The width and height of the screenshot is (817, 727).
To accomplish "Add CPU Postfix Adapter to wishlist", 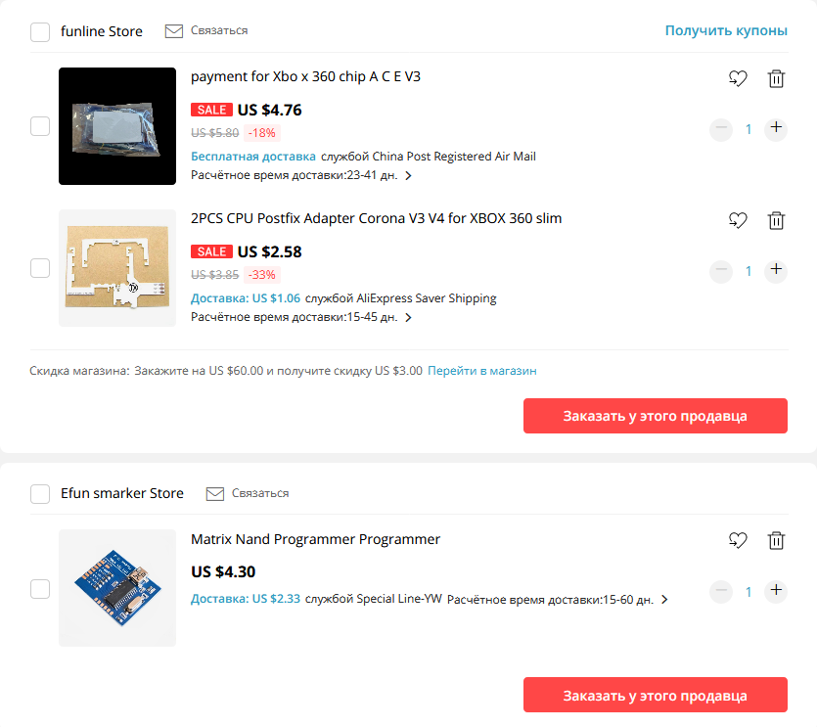I will (738, 220).
